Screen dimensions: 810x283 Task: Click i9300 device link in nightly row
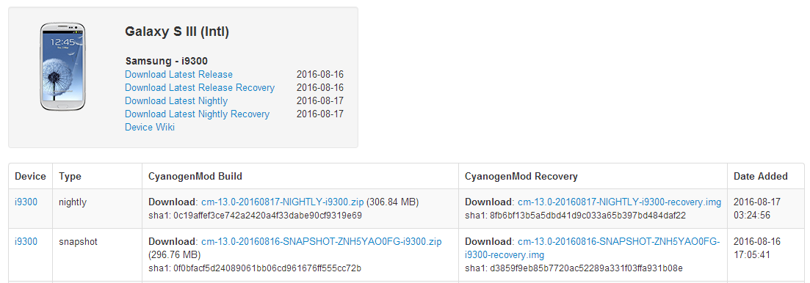(x=26, y=202)
